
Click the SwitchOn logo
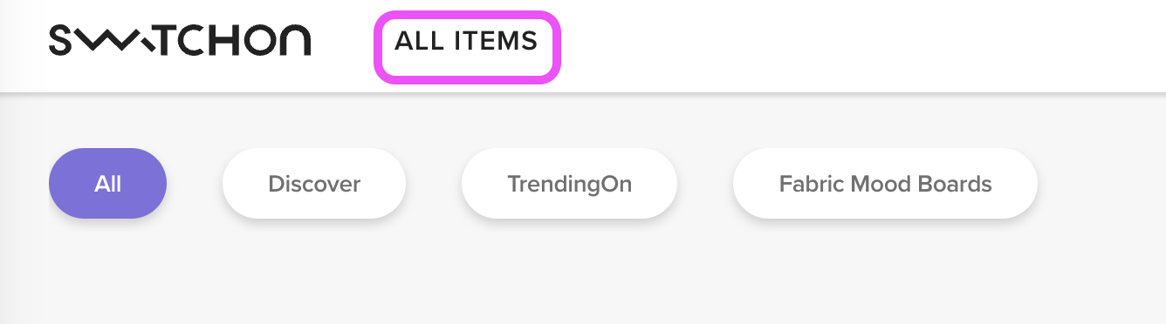coord(180,41)
